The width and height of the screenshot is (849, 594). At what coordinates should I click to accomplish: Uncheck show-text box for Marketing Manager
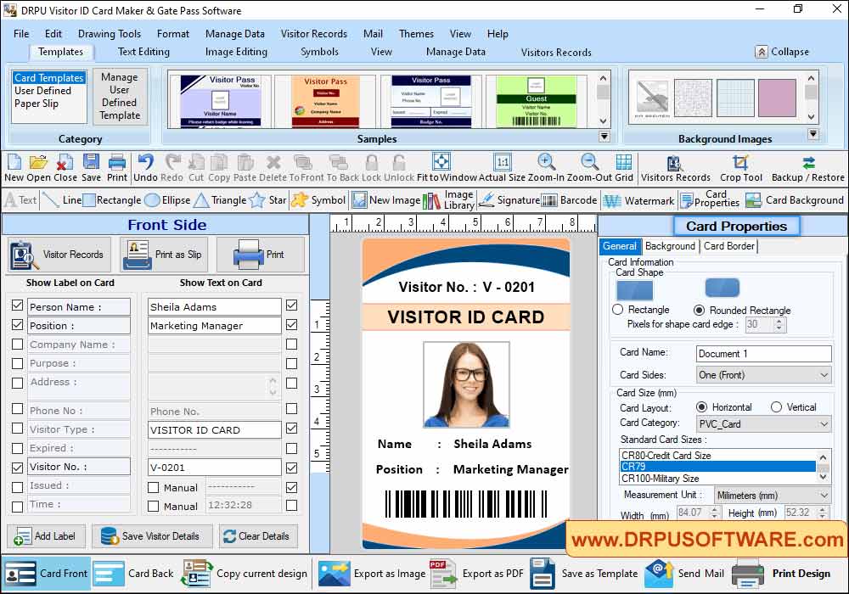click(x=291, y=325)
